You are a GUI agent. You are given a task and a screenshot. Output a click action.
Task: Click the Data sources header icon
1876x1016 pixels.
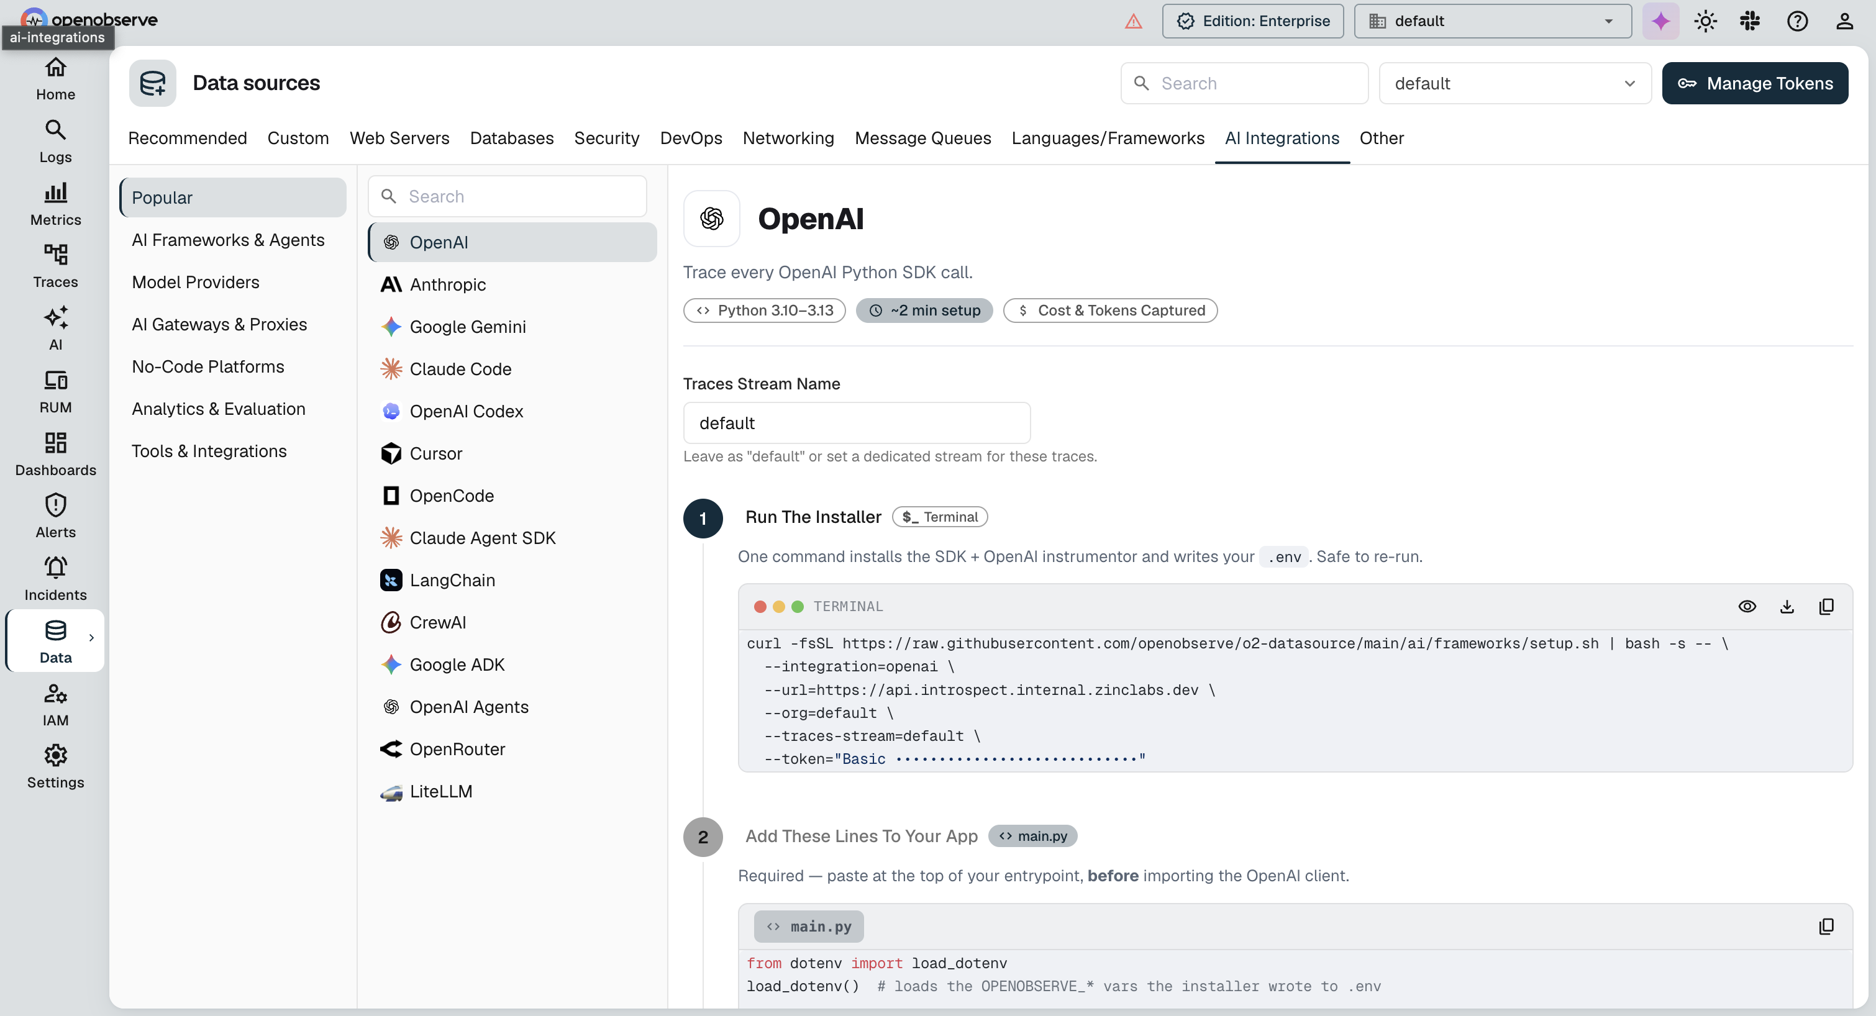[153, 83]
